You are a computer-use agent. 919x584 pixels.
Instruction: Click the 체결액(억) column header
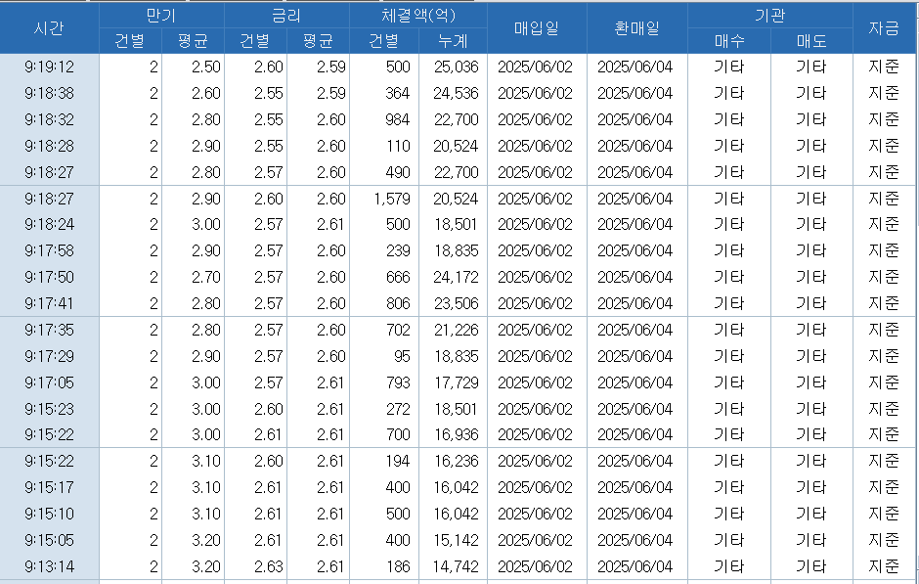pos(417,16)
